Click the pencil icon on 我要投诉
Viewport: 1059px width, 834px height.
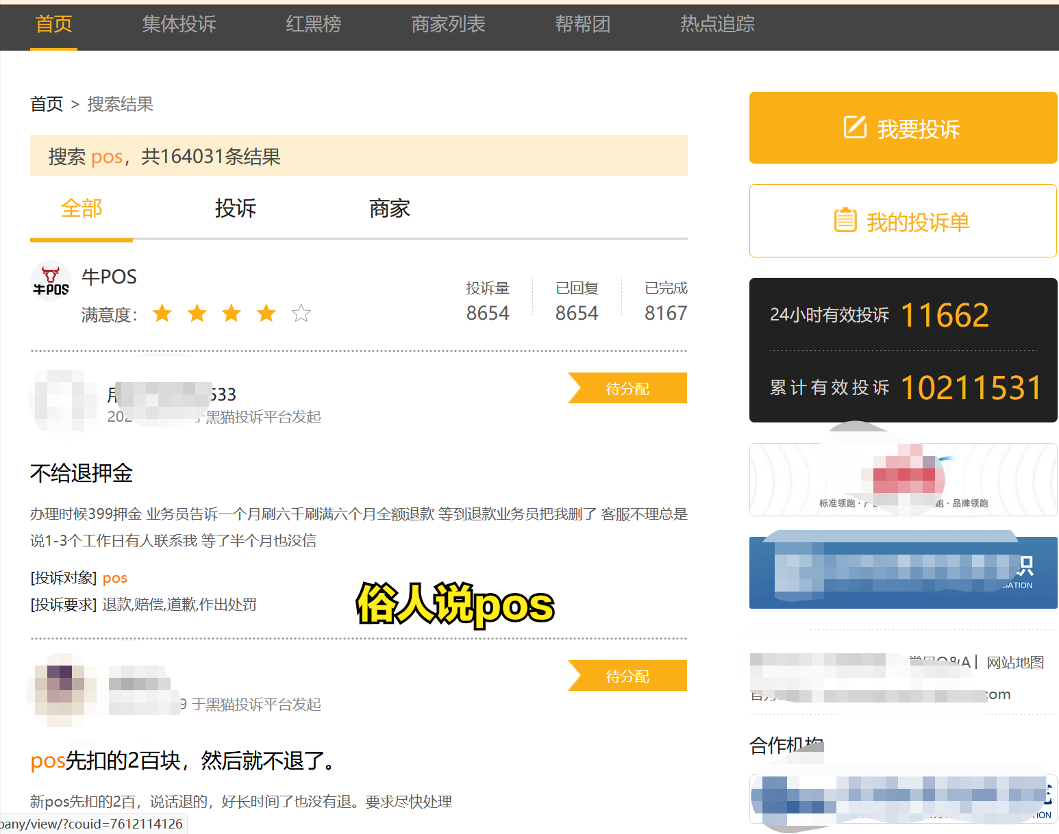[x=855, y=127]
